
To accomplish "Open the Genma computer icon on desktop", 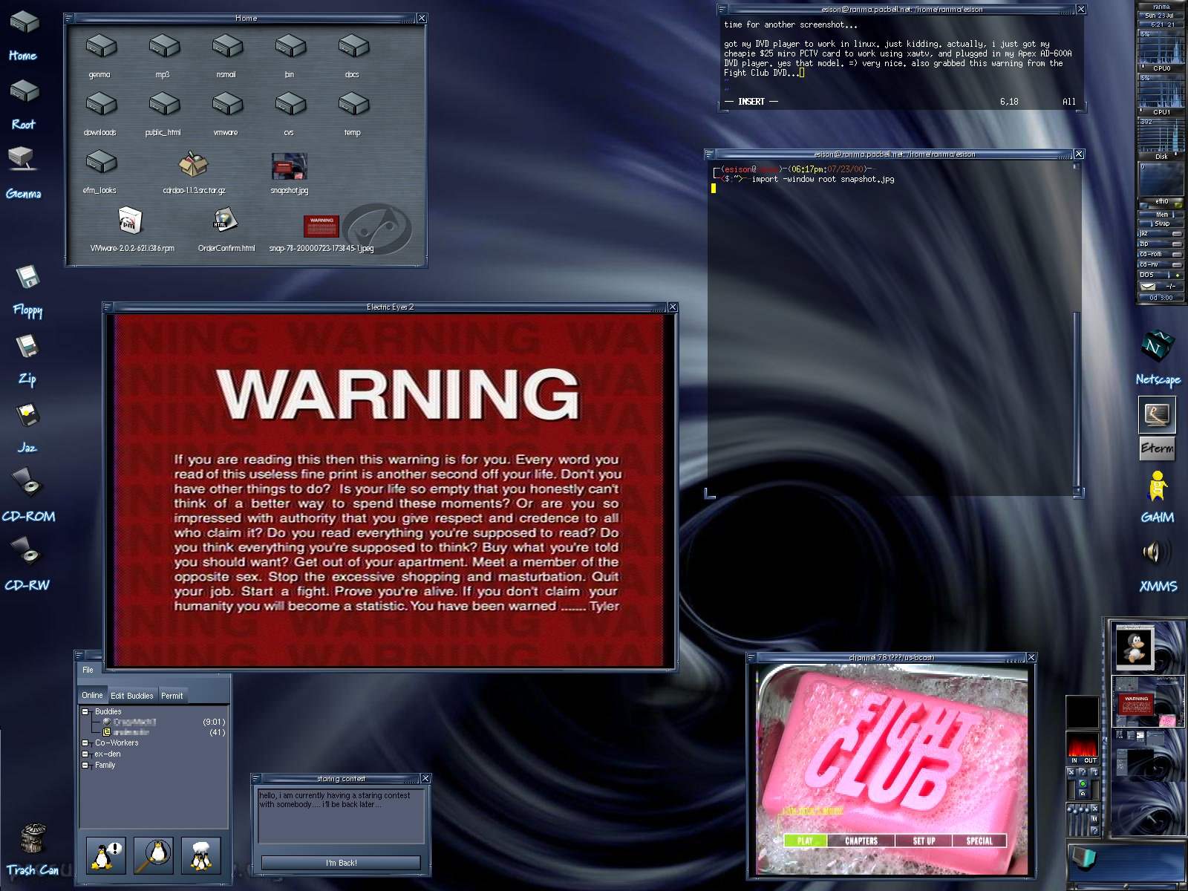I will (22, 158).
